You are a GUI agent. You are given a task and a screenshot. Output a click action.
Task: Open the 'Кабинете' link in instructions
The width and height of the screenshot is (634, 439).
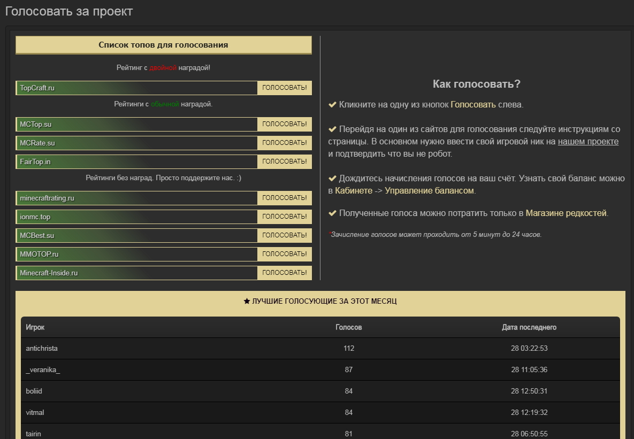tap(354, 190)
